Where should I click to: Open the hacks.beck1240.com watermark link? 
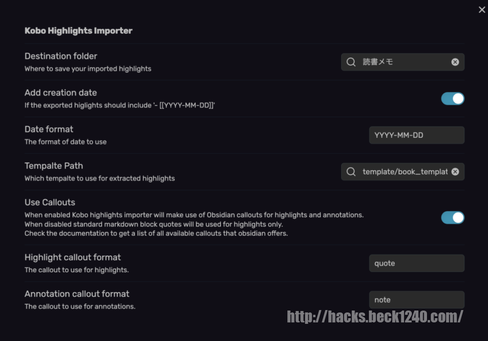pyautogui.click(x=376, y=316)
